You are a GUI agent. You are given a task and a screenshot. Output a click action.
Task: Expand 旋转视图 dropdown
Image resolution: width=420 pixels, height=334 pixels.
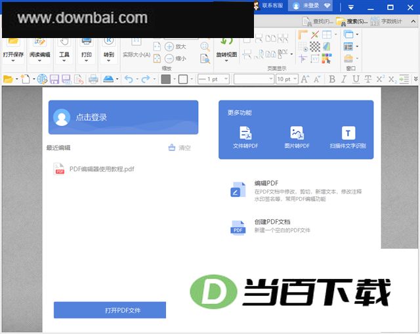(226, 61)
